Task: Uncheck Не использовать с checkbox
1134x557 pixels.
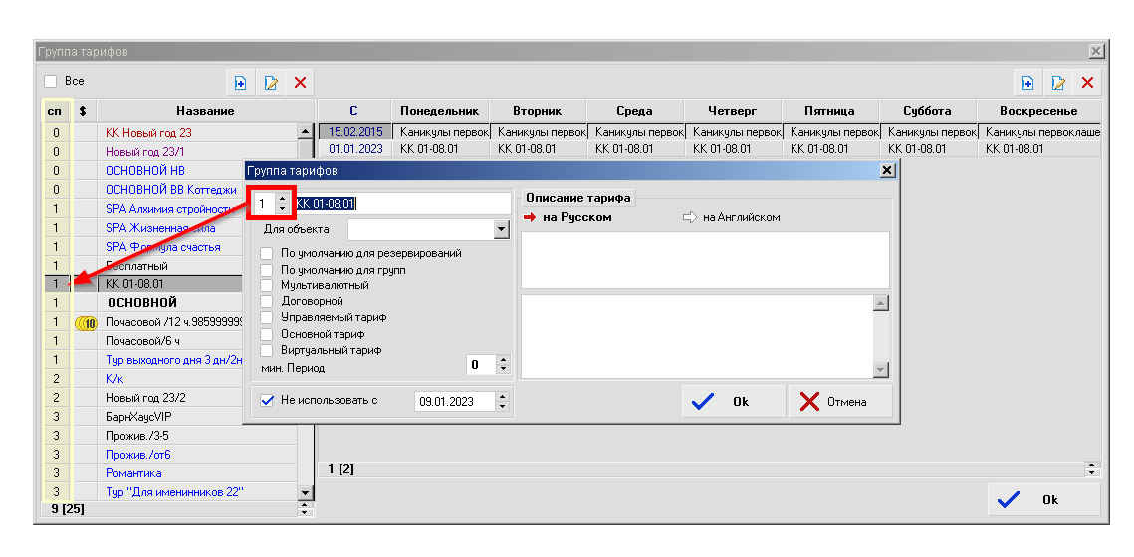Action: click(267, 401)
